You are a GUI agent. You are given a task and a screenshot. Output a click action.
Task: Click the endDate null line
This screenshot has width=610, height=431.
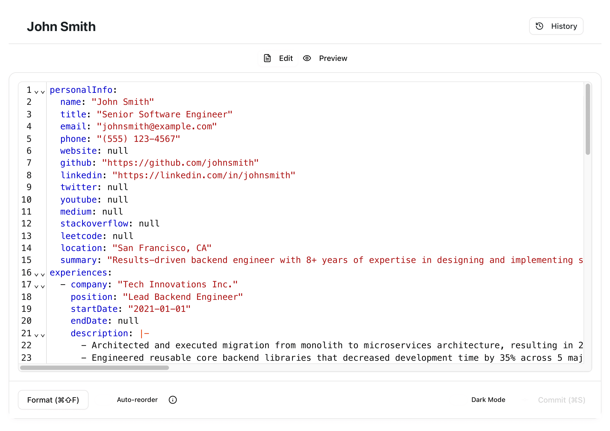coord(105,321)
